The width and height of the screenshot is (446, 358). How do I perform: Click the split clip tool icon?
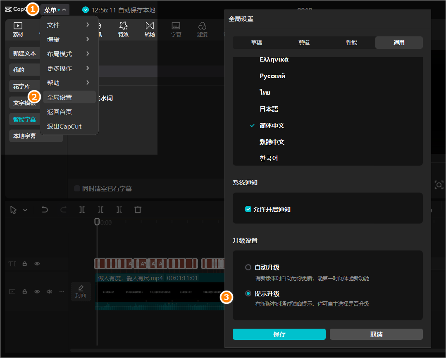coord(82,210)
